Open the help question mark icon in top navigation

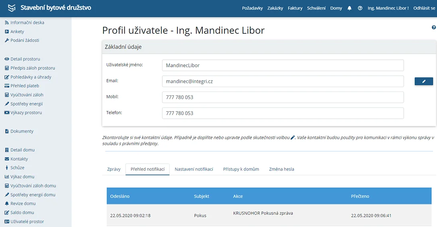point(360,8)
